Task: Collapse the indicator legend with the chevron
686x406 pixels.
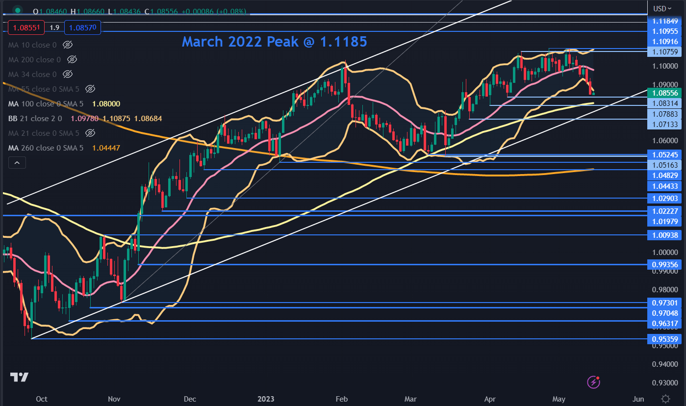Action: 17,162
